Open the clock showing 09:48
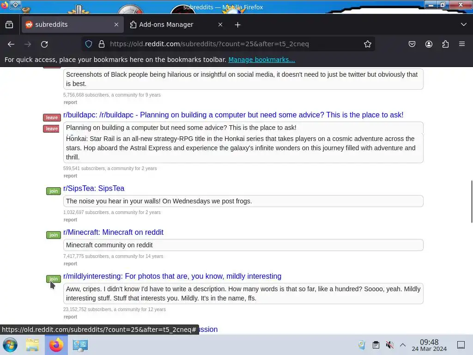The image size is (473, 355). click(x=429, y=345)
